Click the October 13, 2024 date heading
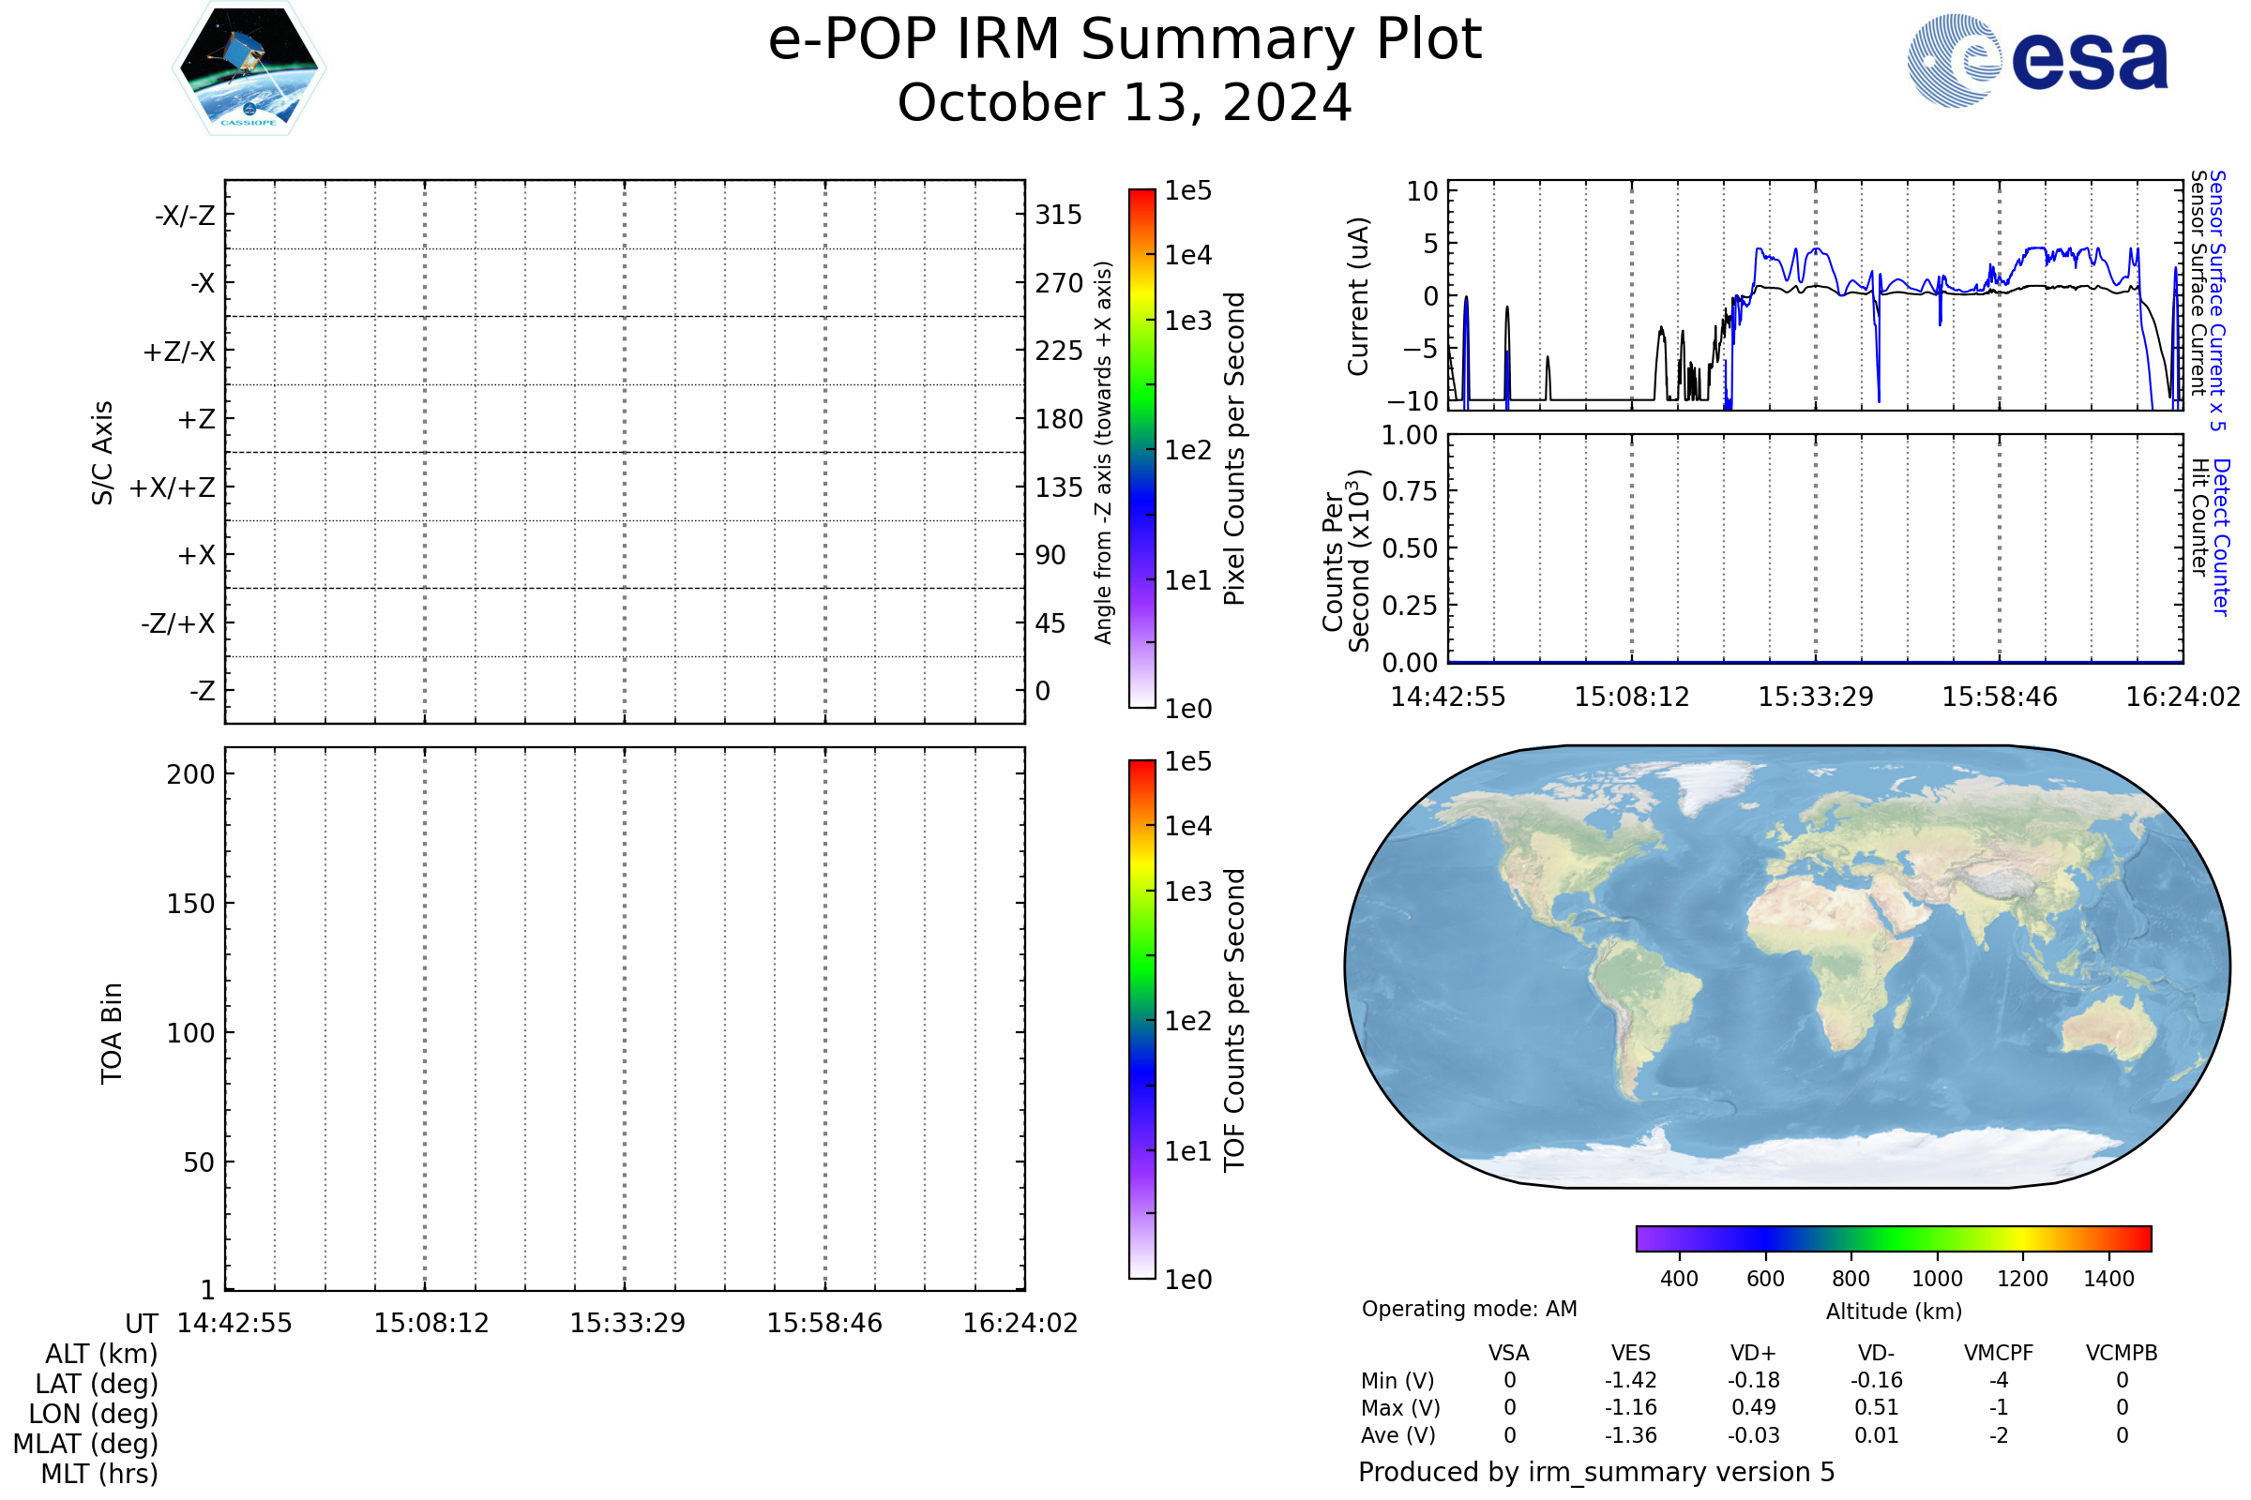The height and width of the screenshot is (1500, 2251). click(x=1125, y=103)
